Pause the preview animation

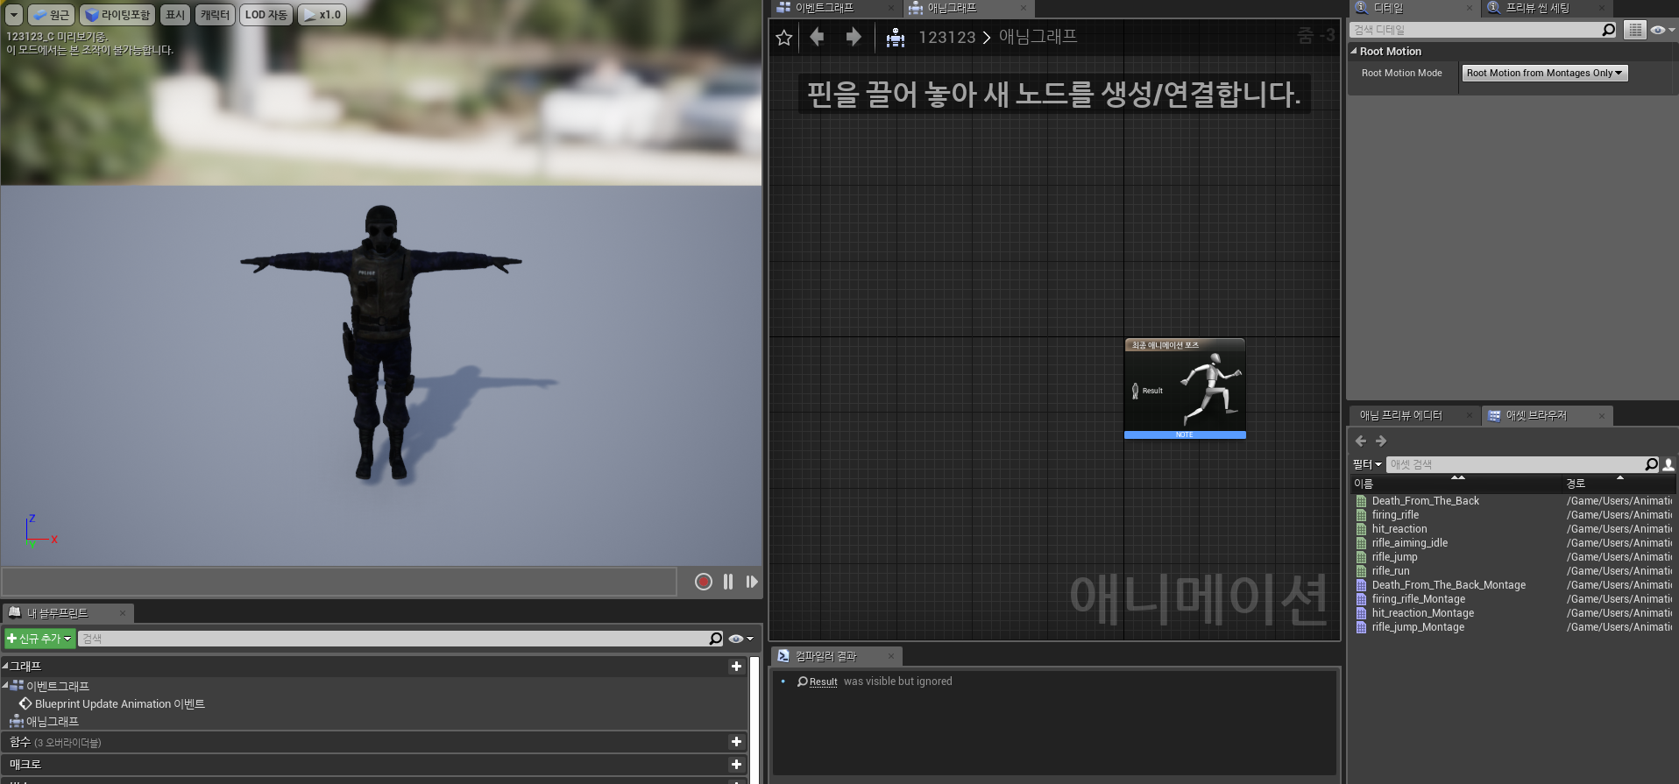[x=728, y=582]
